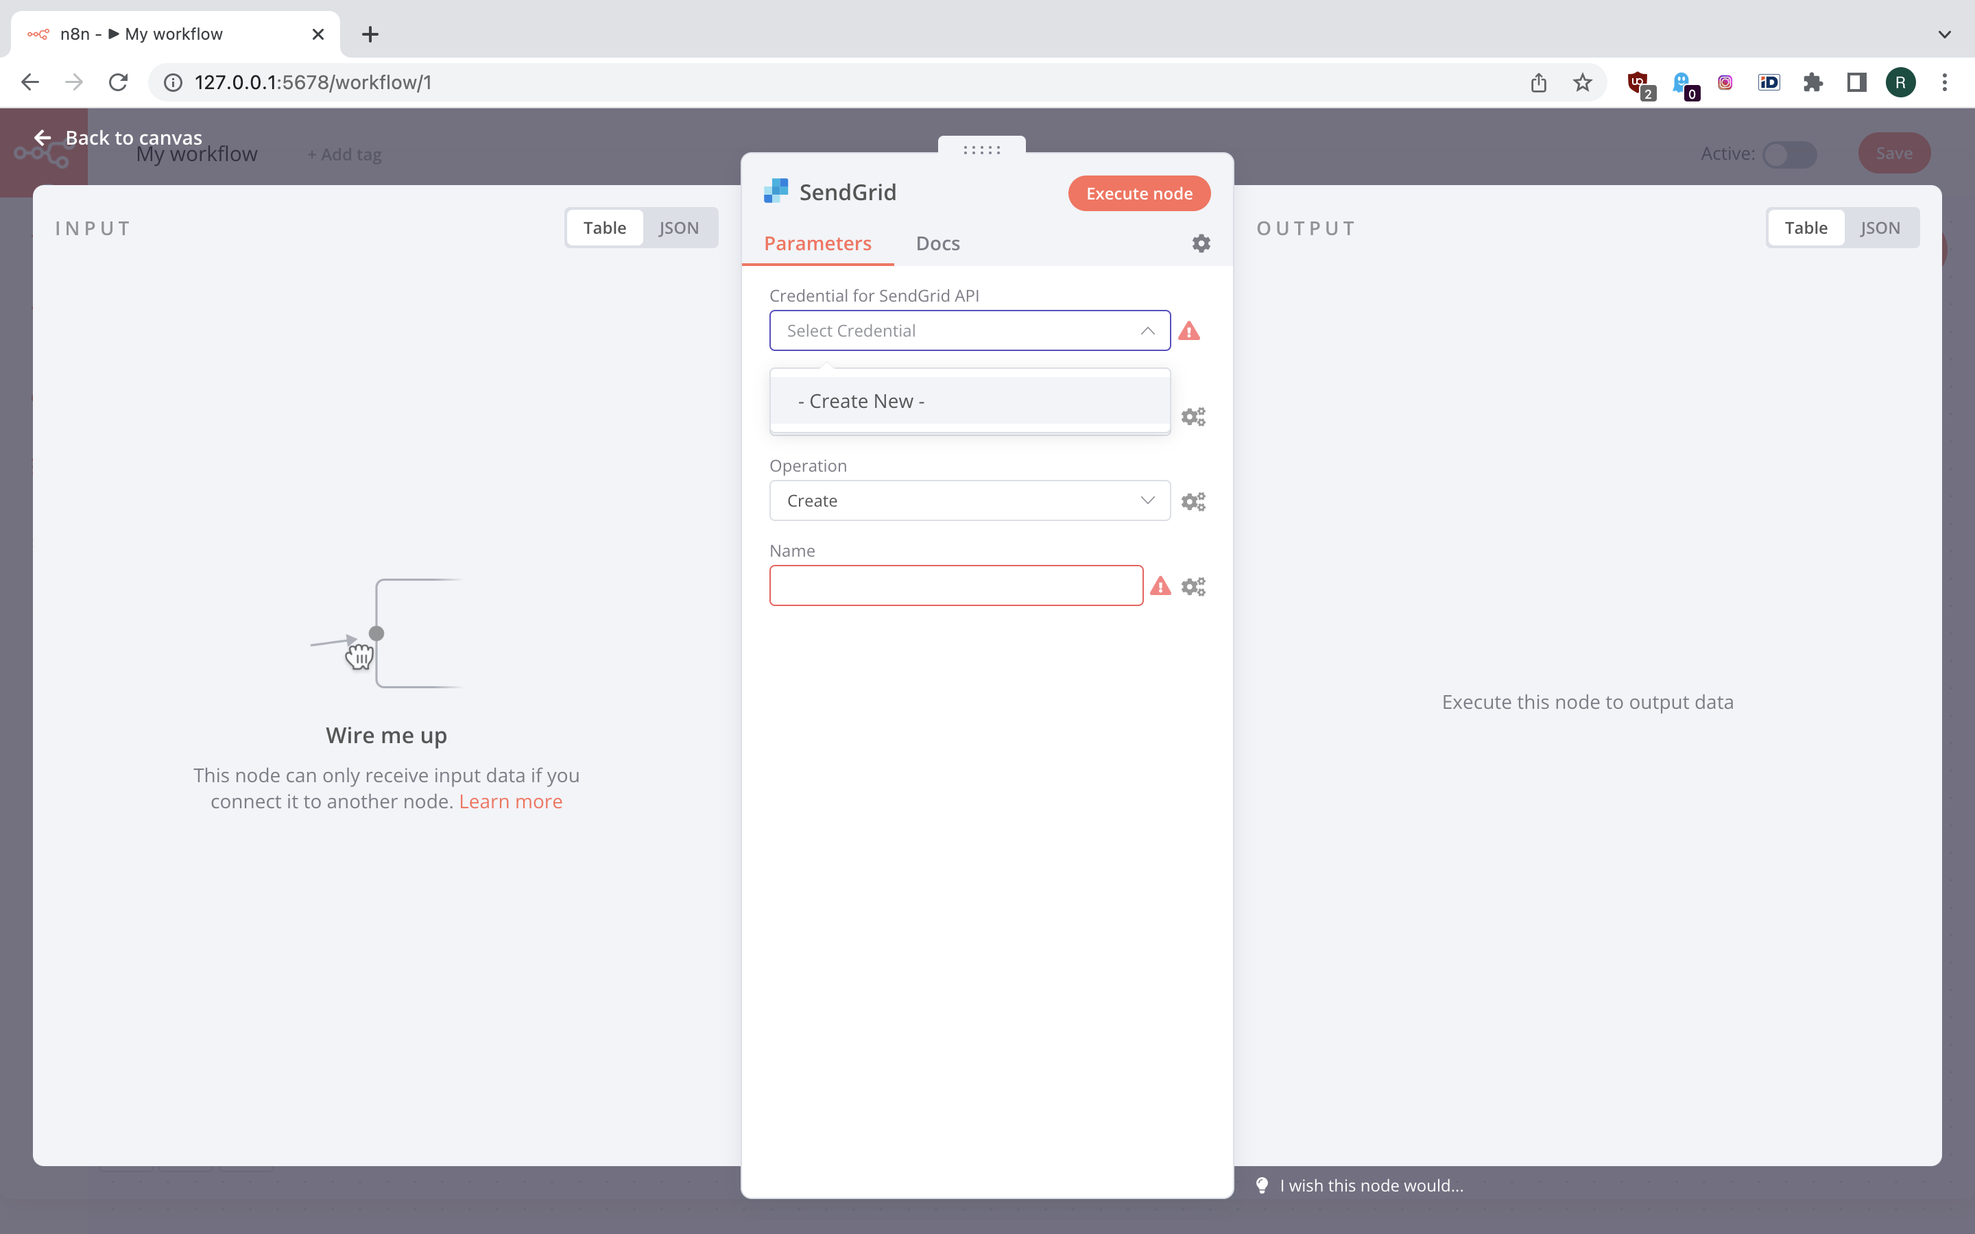
Task: Click the Save workflow button
Action: point(1893,154)
